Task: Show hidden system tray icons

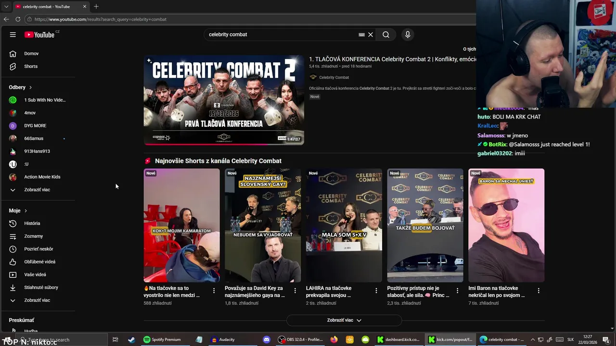Action: pyautogui.click(x=532, y=340)
